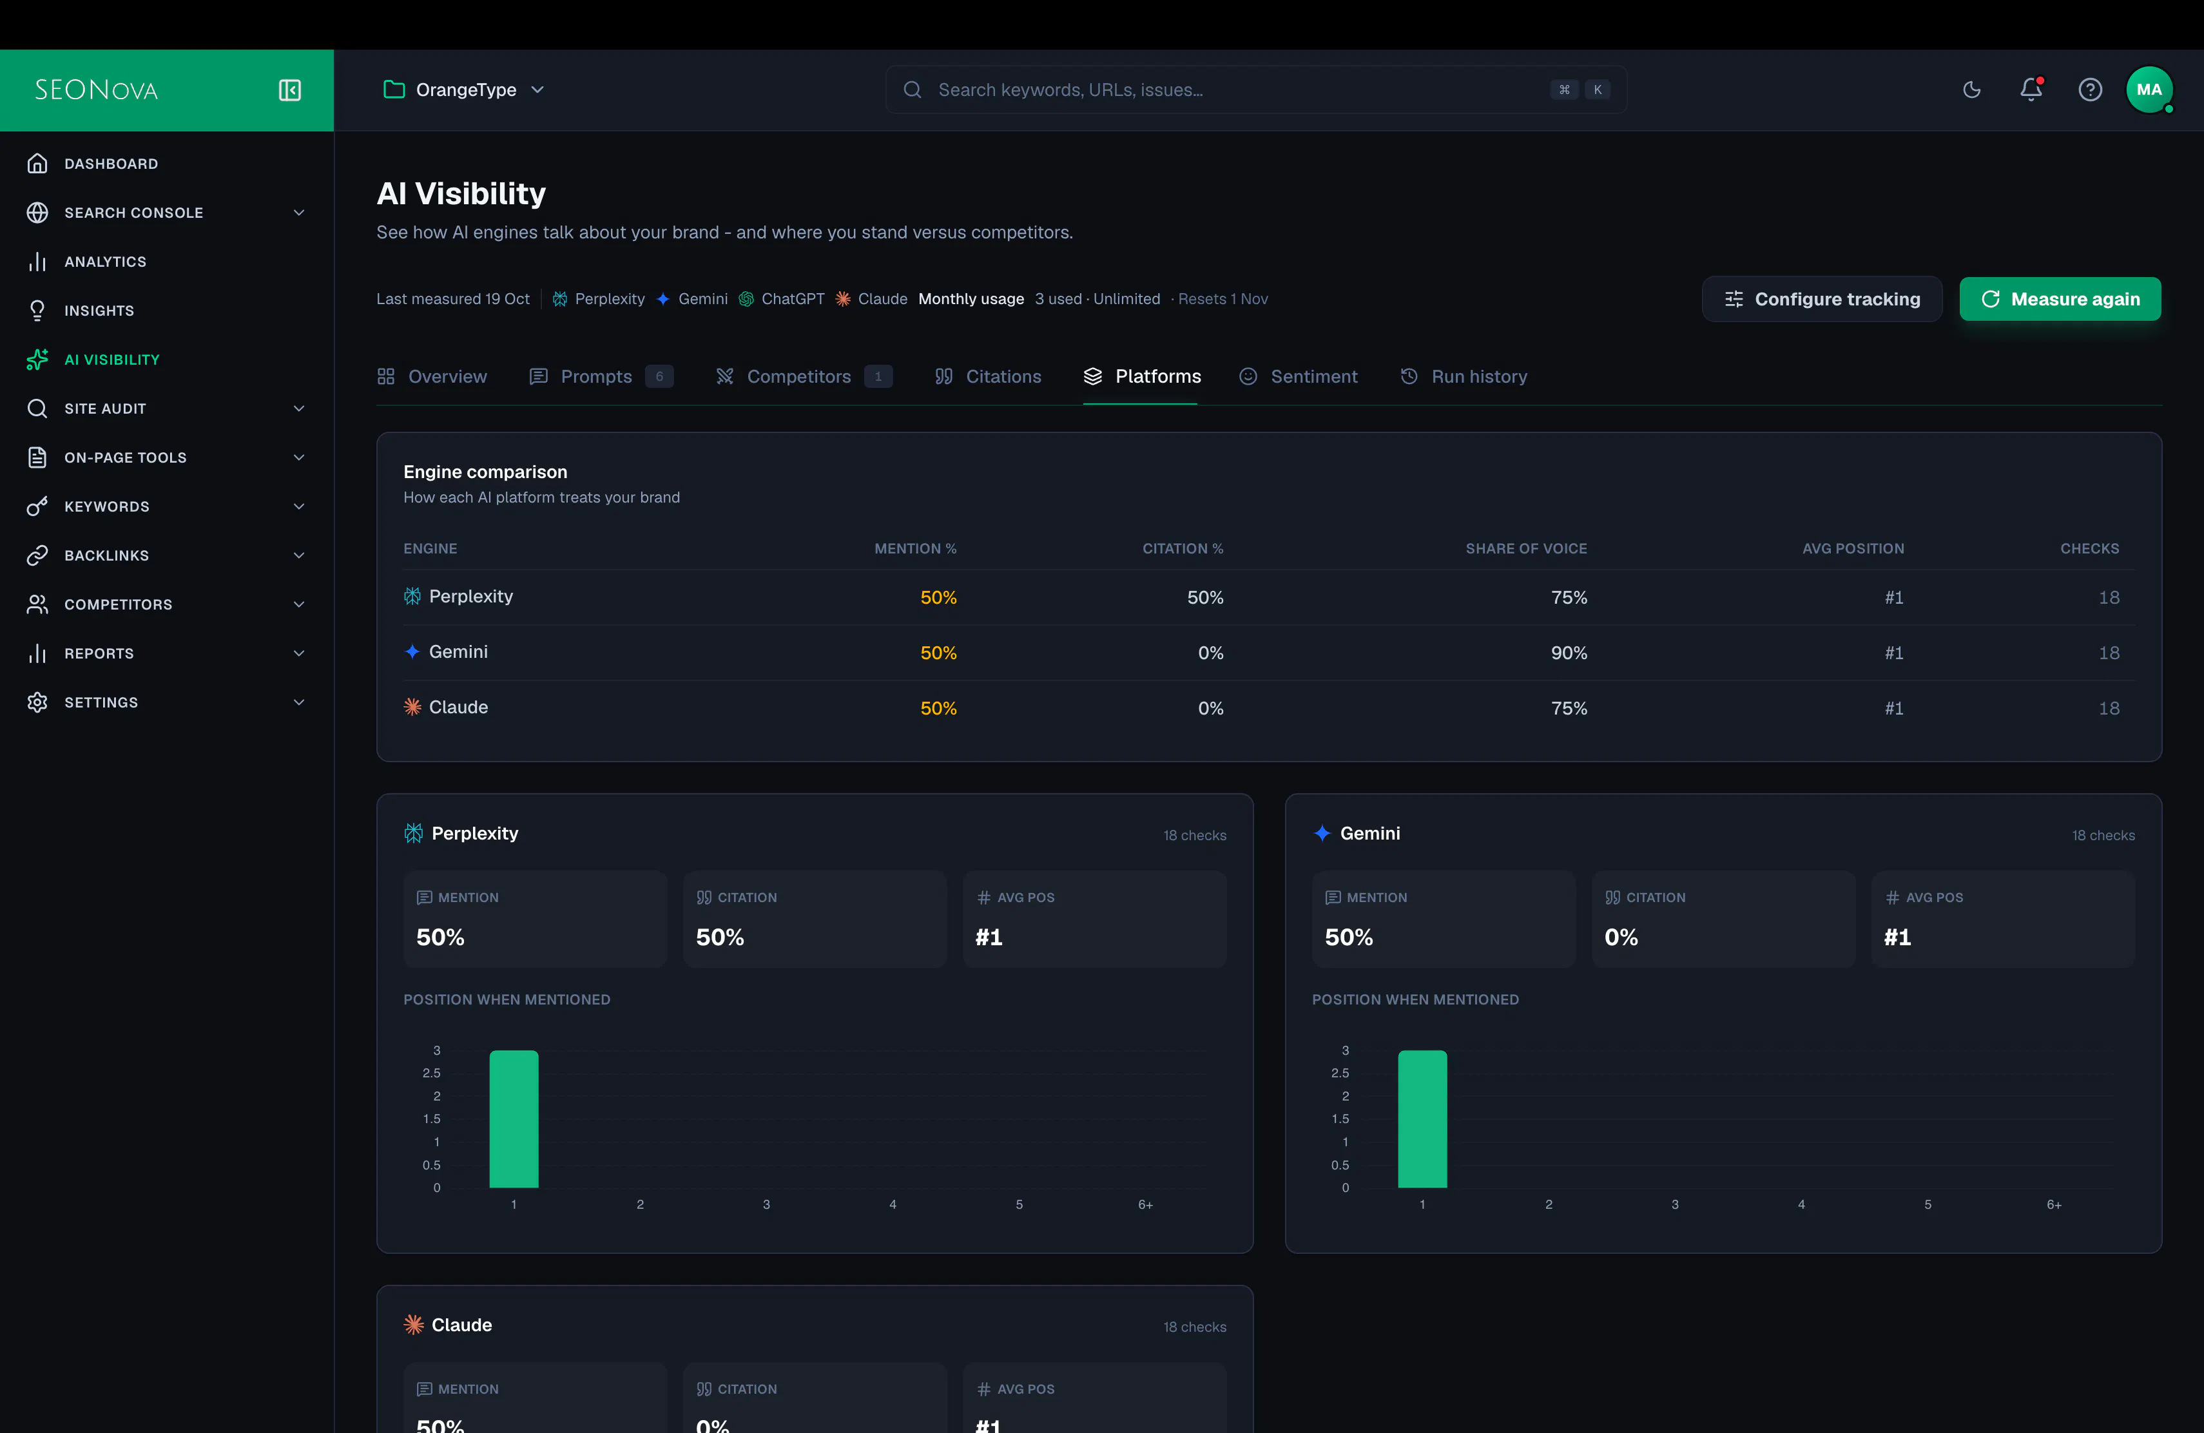Switch to Citations tab
The height and width of the screenshot is (1433, 2204).
pos(988,377)
